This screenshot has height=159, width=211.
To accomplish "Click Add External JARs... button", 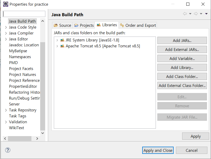I will [x=182, y=49].
